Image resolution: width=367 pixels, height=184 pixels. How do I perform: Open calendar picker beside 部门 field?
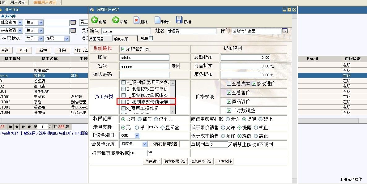[285, 31]
